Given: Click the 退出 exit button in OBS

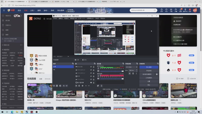Looking at the screenshot, I should 149,85.
